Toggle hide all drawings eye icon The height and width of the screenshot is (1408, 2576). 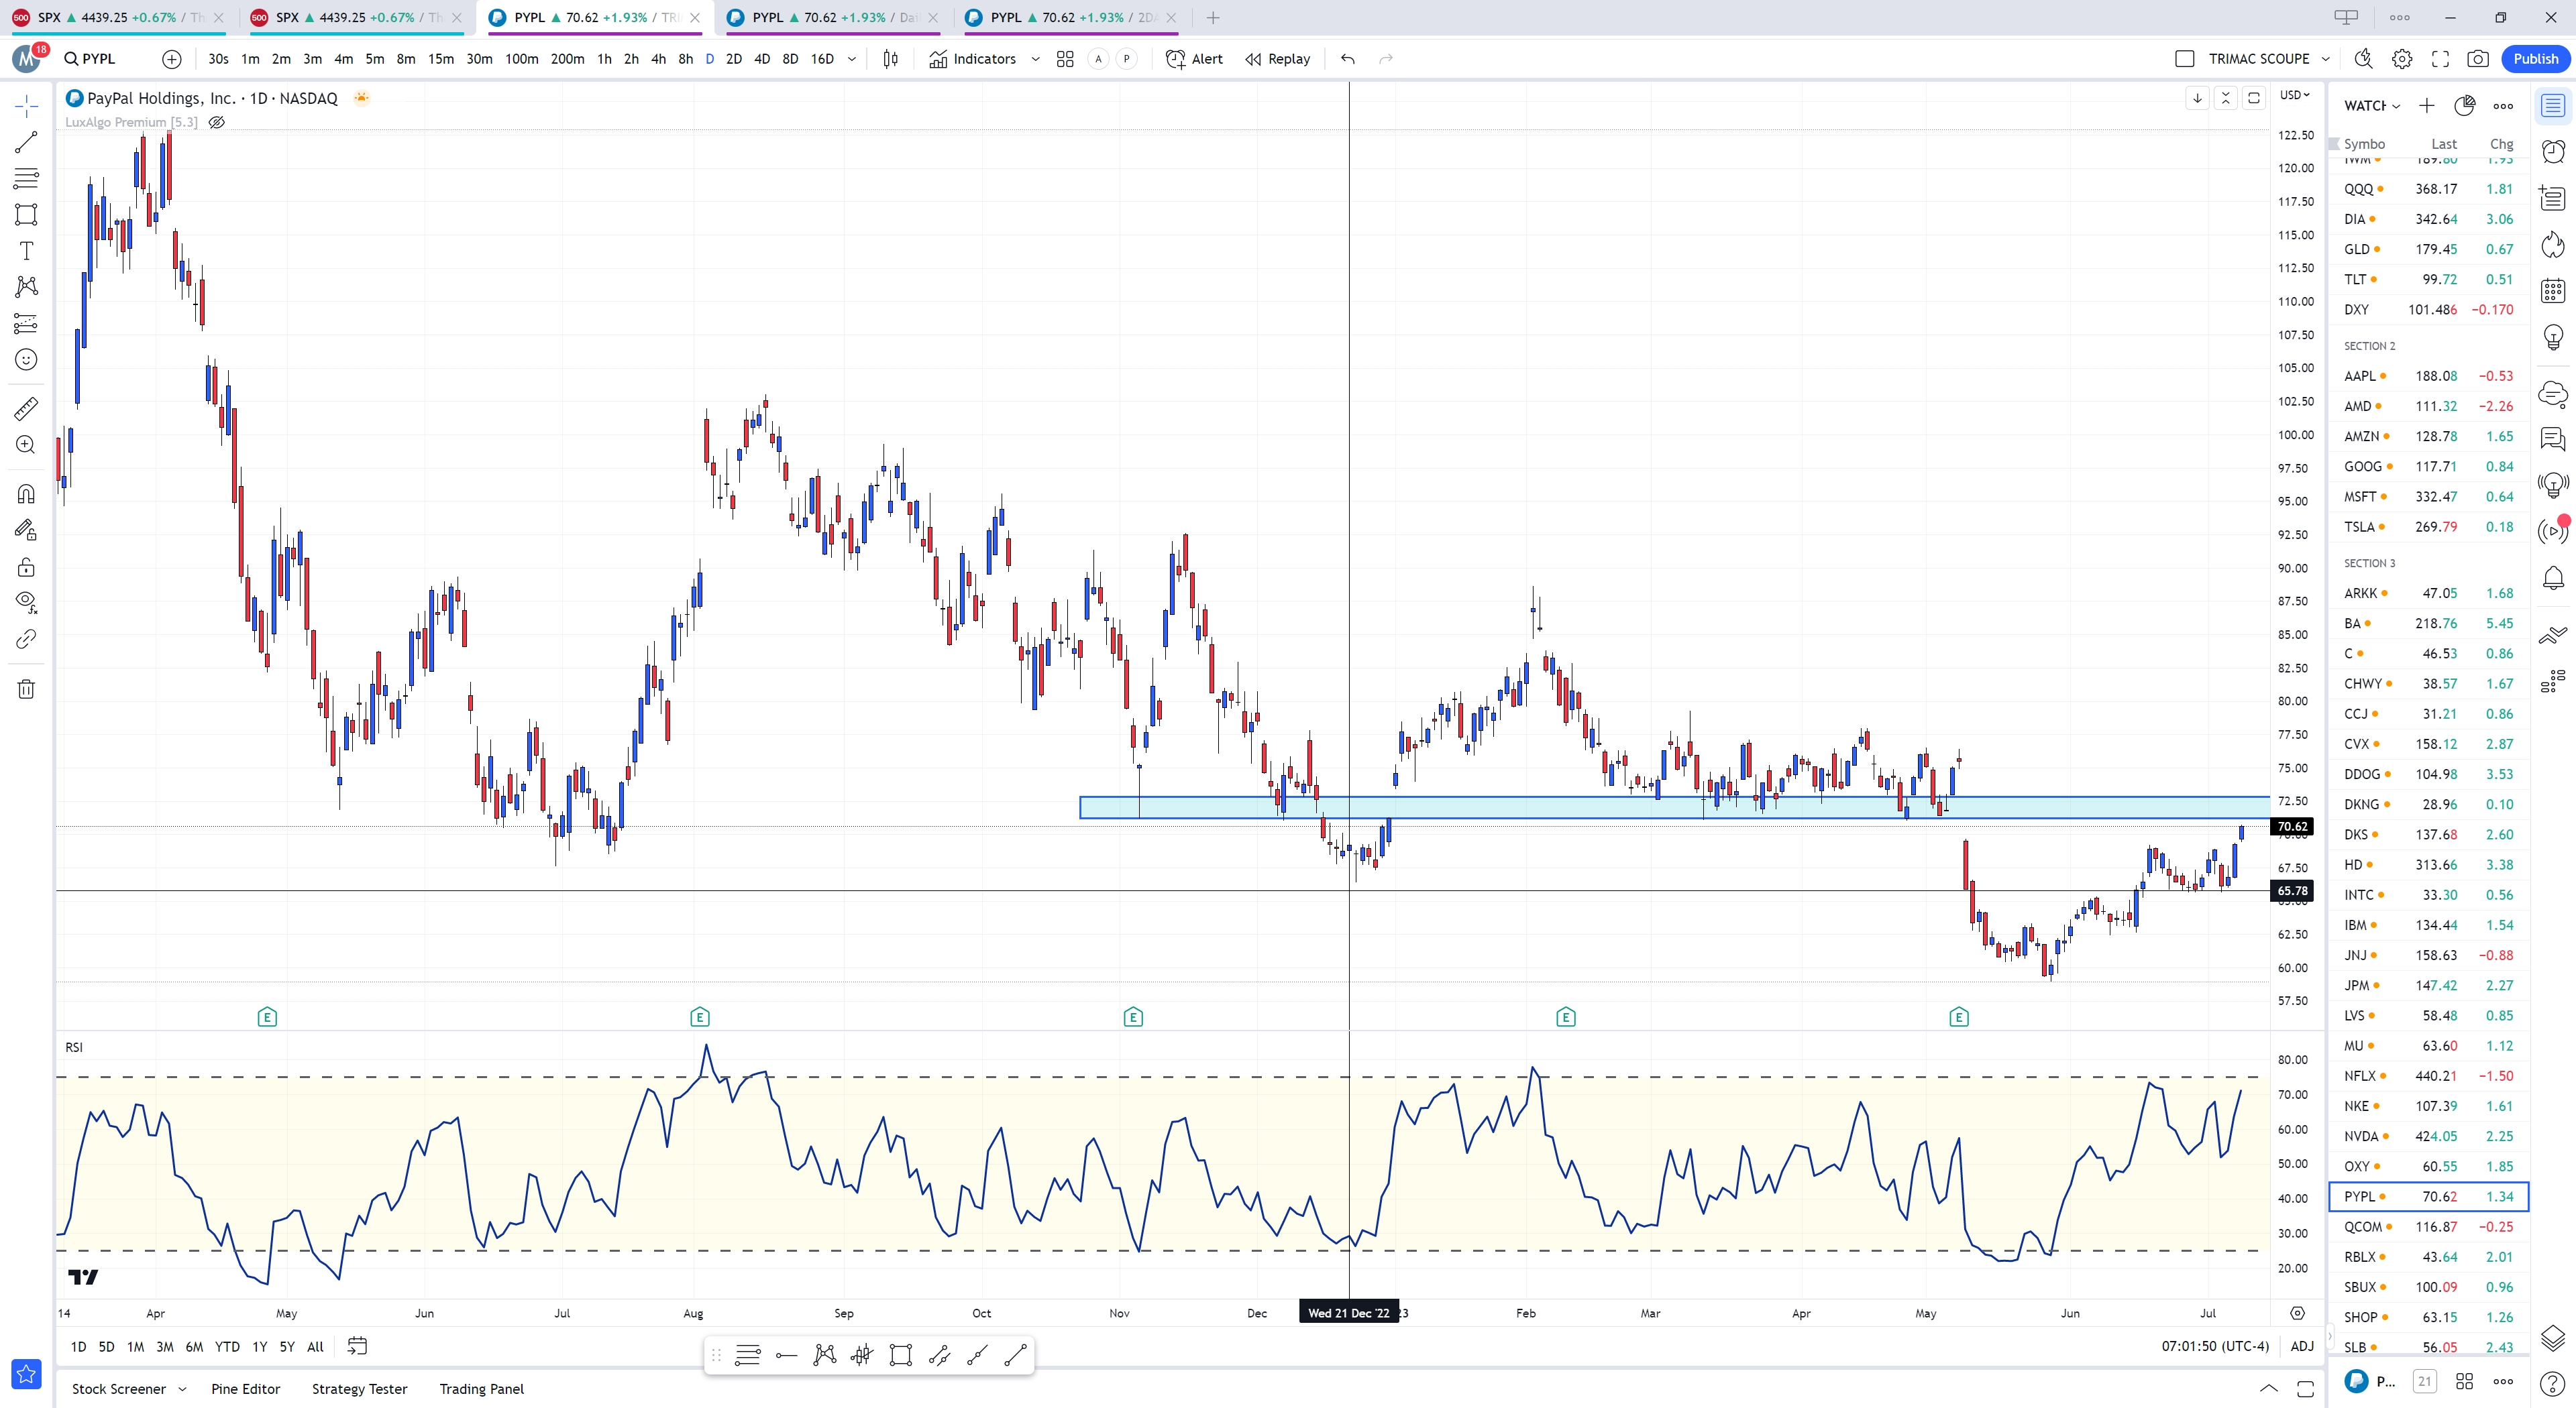click(x=26, y=603)
